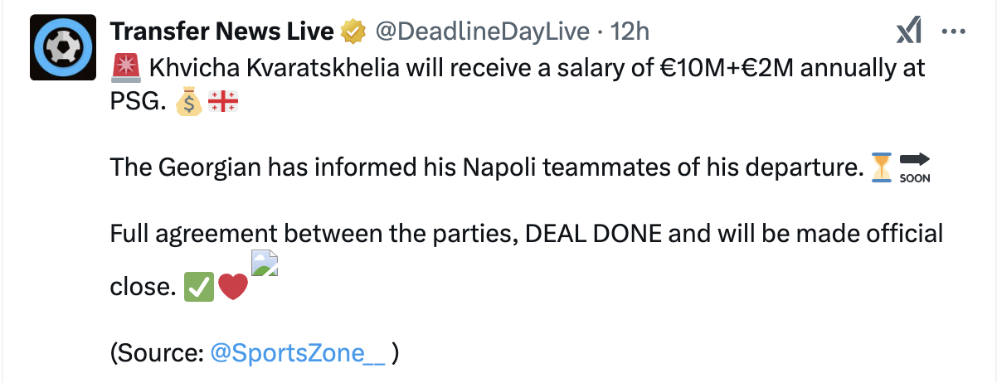Click the red heart emoji

(x=233, y=287)
